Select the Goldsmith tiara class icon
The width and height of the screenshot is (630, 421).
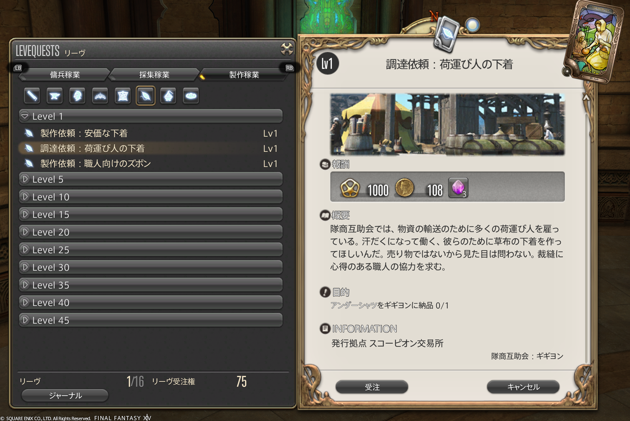pyautogui.click(x=100, y=96)
